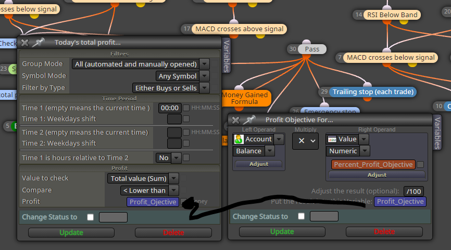Viewport: 451px width, 250px height.
Task: Click the node number 17 badge
Action: [x=186, y=29]
